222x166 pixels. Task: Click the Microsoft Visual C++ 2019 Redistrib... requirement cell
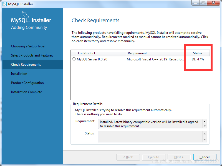155,59
